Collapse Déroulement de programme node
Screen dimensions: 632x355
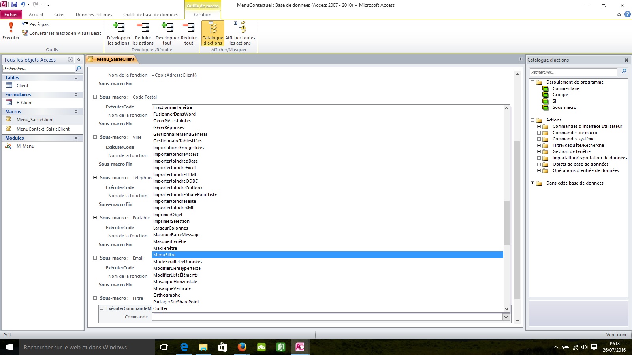[532, 82]
